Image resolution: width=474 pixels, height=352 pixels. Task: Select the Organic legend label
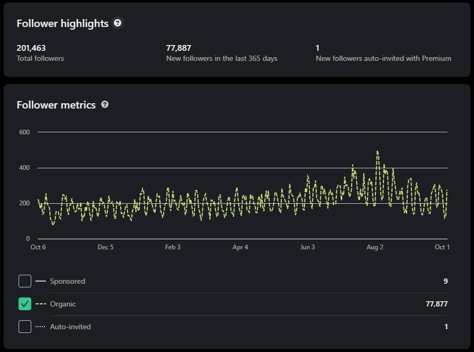(63, 304)
